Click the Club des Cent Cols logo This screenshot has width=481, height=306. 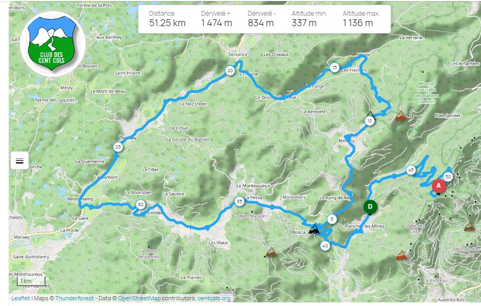click(x=52, y=43)
